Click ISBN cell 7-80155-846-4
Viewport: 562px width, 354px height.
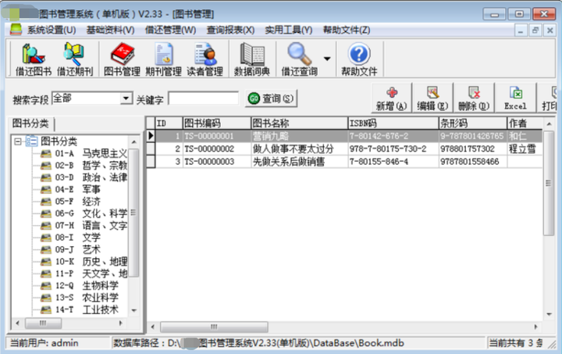[x=393, y=162]
